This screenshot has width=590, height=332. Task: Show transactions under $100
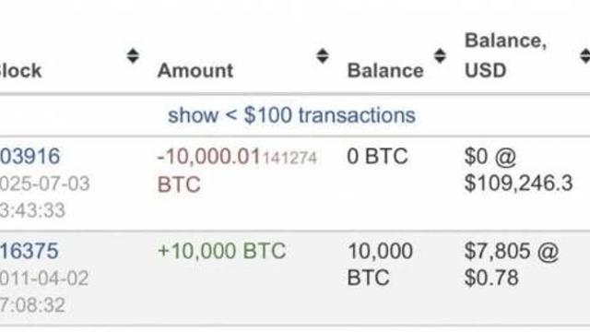click(x=291, y=114)
